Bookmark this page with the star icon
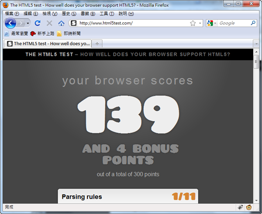The width and height of the screenshot is (262, 214). coord(193,23)
